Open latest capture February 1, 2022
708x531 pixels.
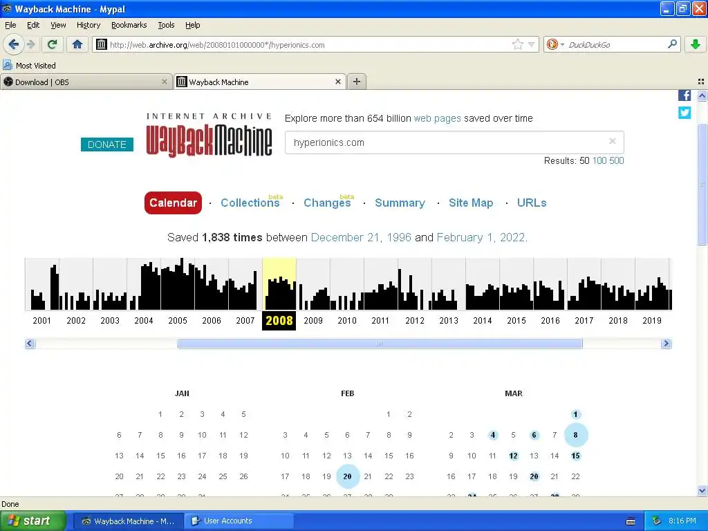coord(481,238)
